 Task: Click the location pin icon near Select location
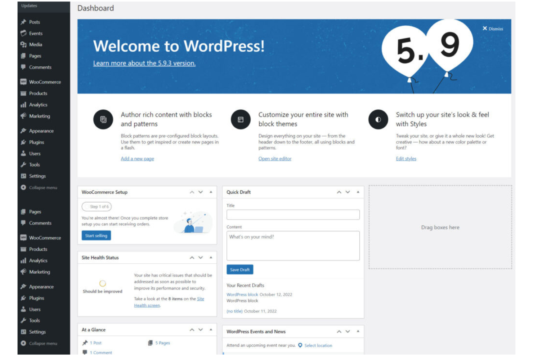(300, 345)
